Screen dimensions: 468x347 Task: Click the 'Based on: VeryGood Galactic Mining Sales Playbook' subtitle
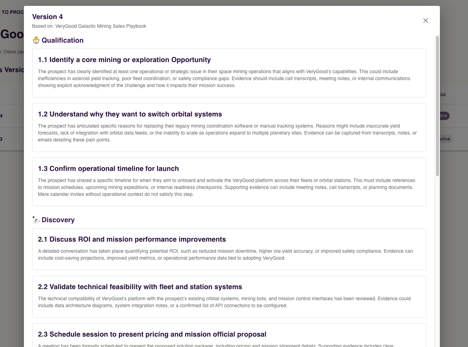(x=89, y=26)
